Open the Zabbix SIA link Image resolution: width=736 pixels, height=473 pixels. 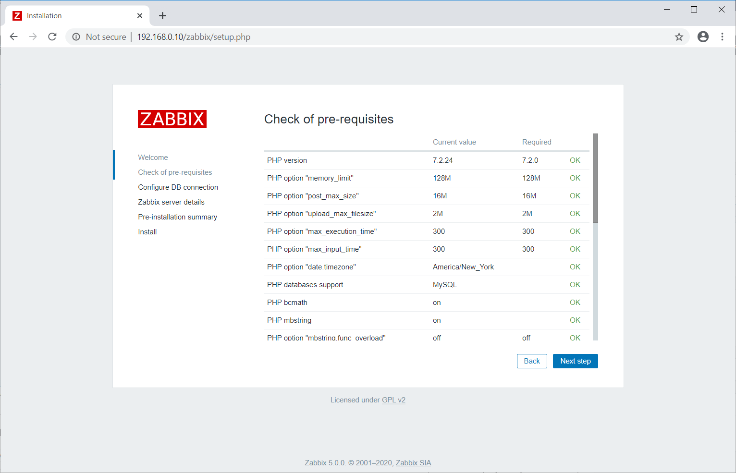tap(413, 463)
